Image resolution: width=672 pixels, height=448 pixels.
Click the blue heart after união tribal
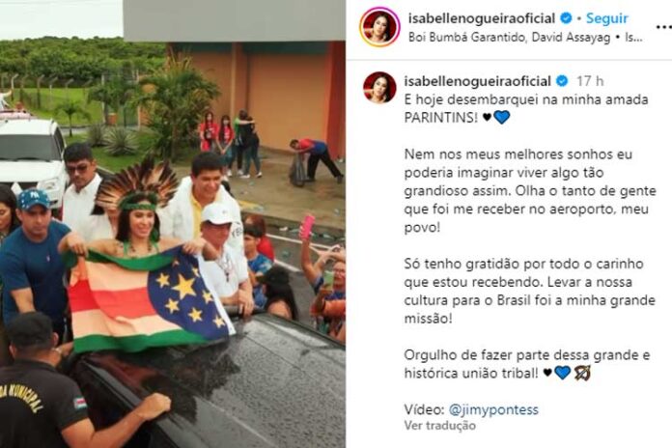click(x=563, y=373)
